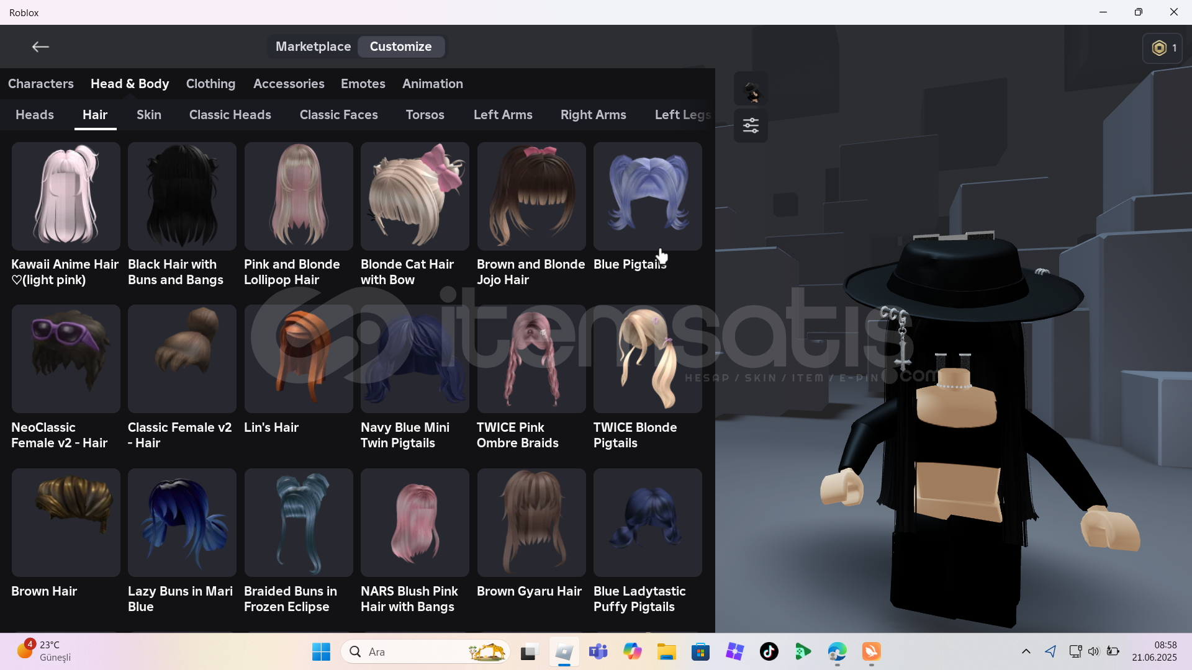
Task: Select the Hair subtab
Action: (x=95, y=115)
